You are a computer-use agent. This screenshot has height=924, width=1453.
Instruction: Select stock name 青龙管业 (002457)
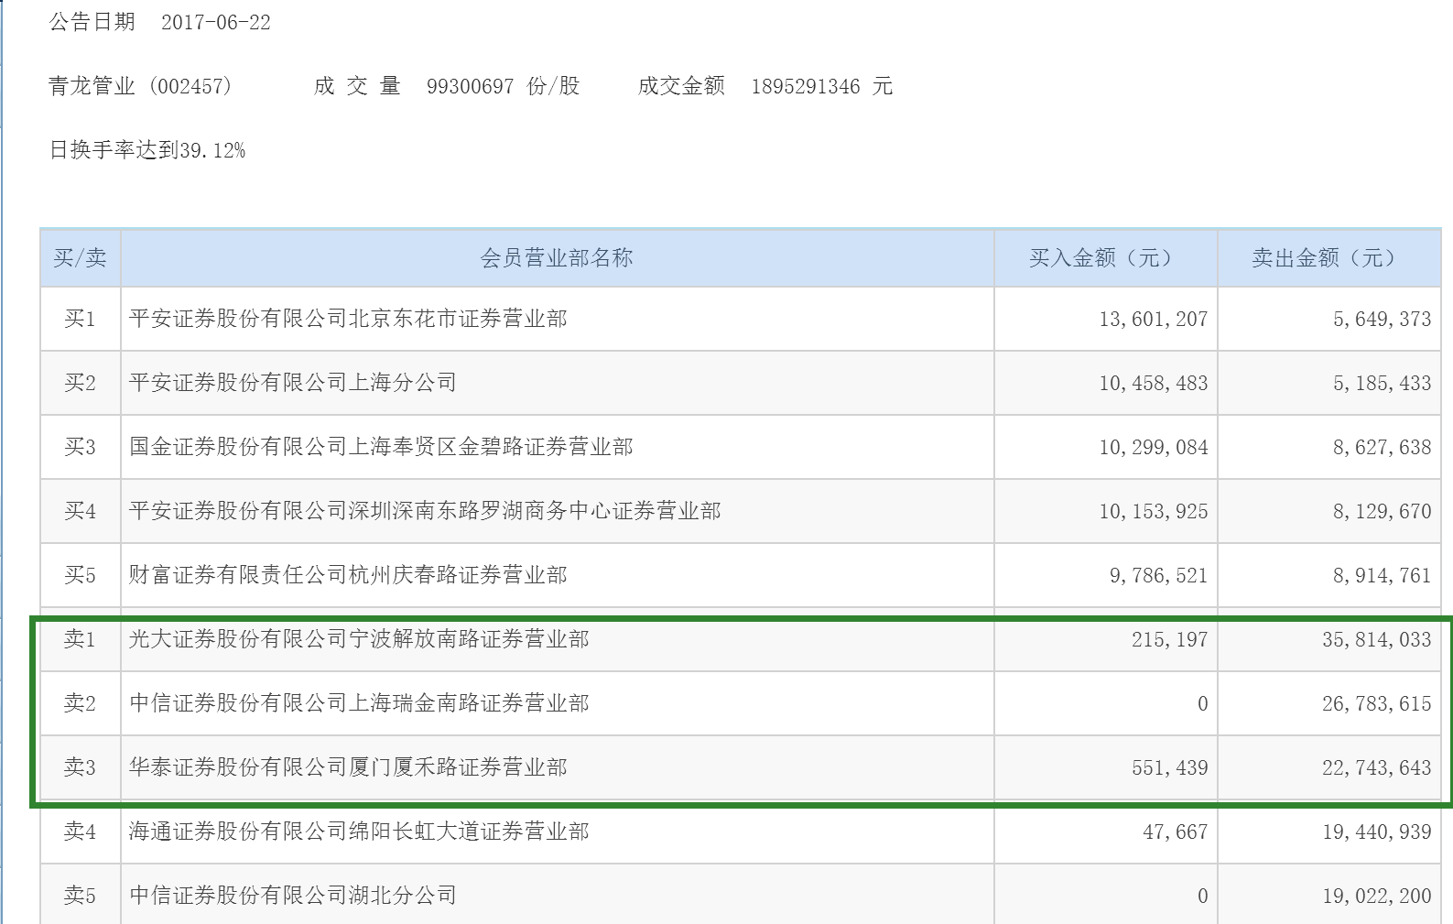(140, 86)
